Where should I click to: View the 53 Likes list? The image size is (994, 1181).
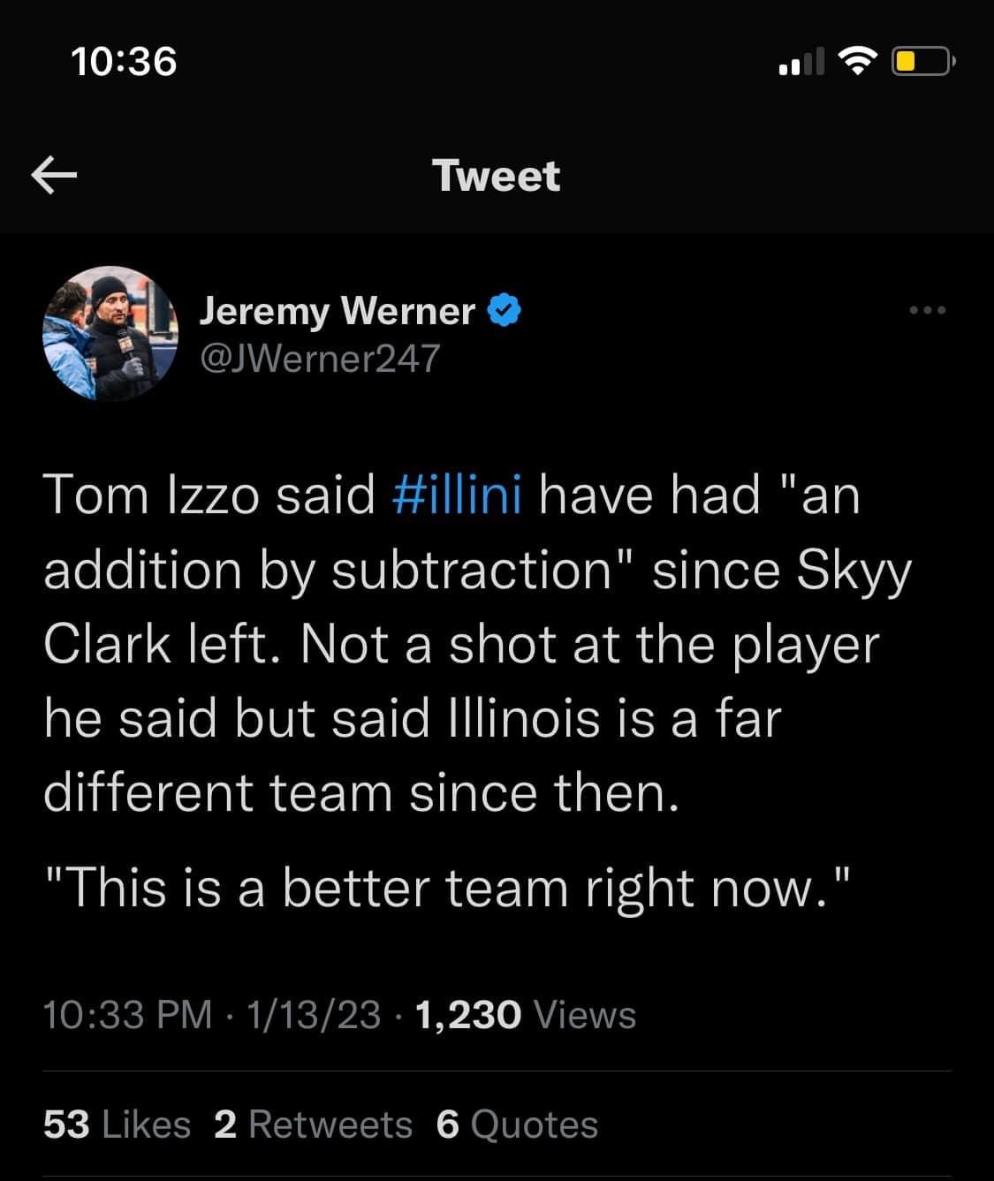point(117,1124)
